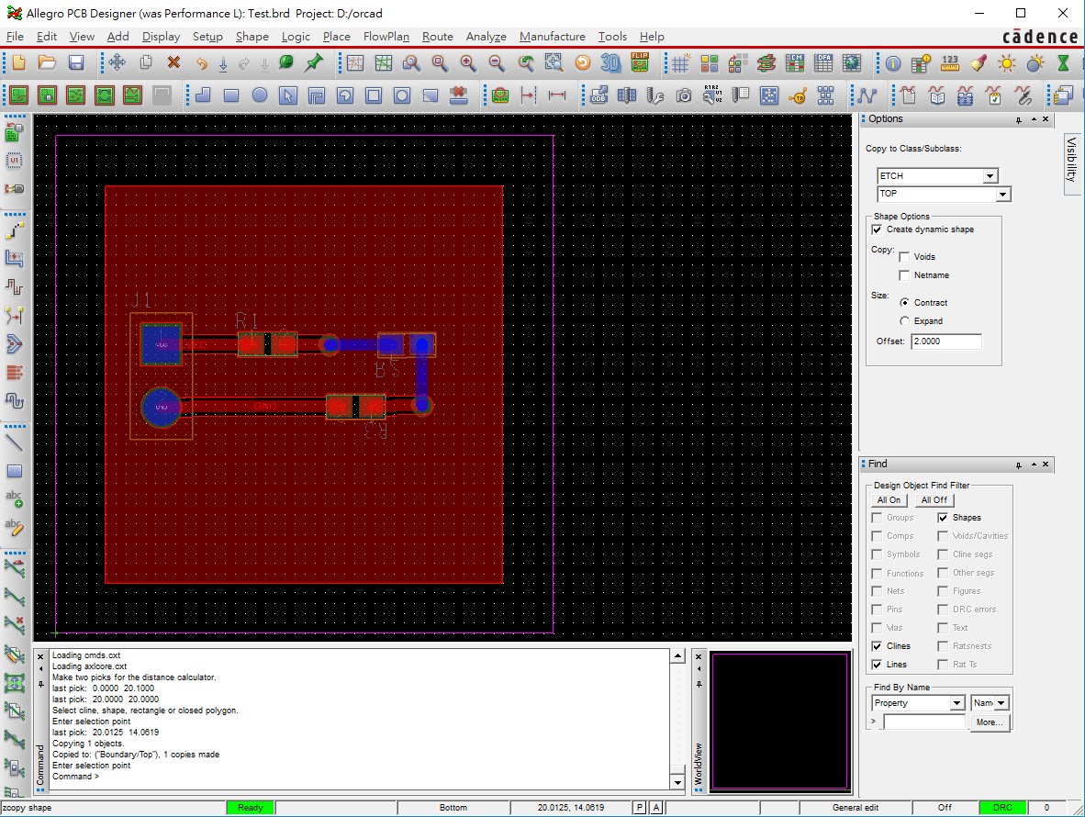Viewport: 1085px width, 817px height.
Task: Click the Zoom In magnifier icon
Action: click(x=468, y=63)
